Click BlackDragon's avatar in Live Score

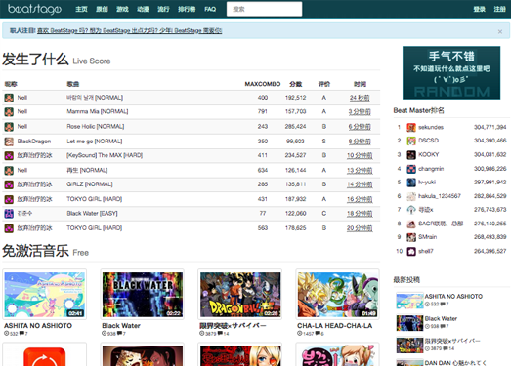click(9, 142)
